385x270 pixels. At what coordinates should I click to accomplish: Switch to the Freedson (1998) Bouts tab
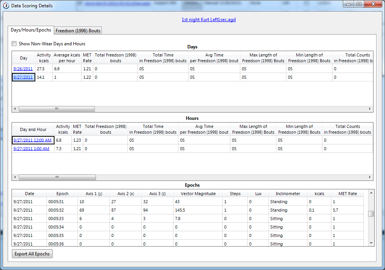coord(77,30)
